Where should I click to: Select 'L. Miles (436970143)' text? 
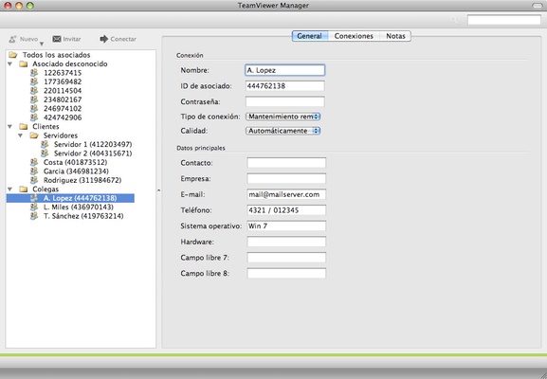point(79,207)
